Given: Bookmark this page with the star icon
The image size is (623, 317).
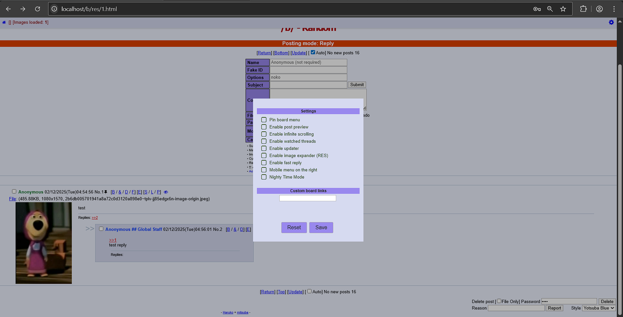Looking at the screenshot, I should pos(563,9).
